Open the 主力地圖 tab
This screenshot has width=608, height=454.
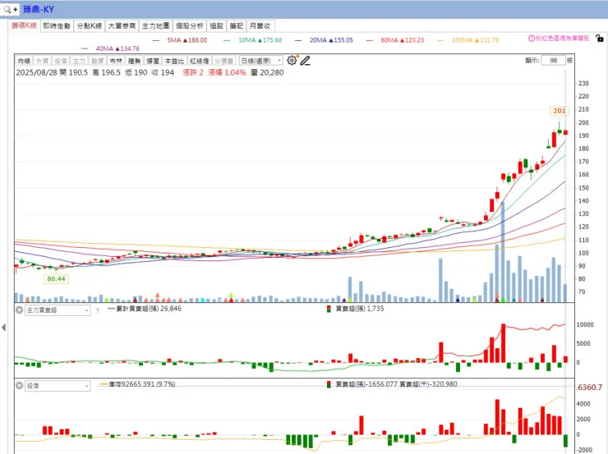155,26
